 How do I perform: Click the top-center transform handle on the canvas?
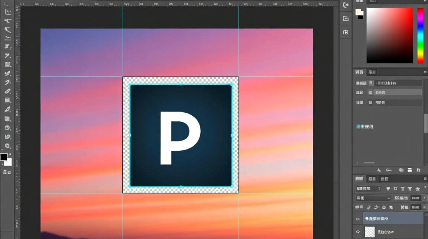[181, 84]
